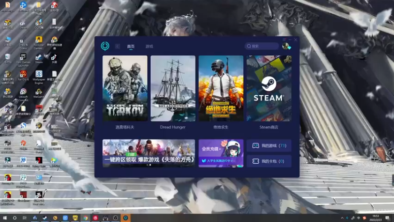Open the 此电脑 This PC icon
394x222 pixels.
[x=7, y=41]
